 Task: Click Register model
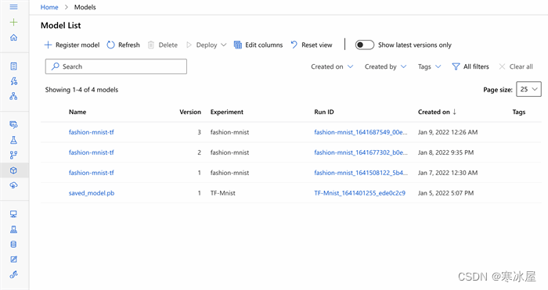[x=72, y=45]
